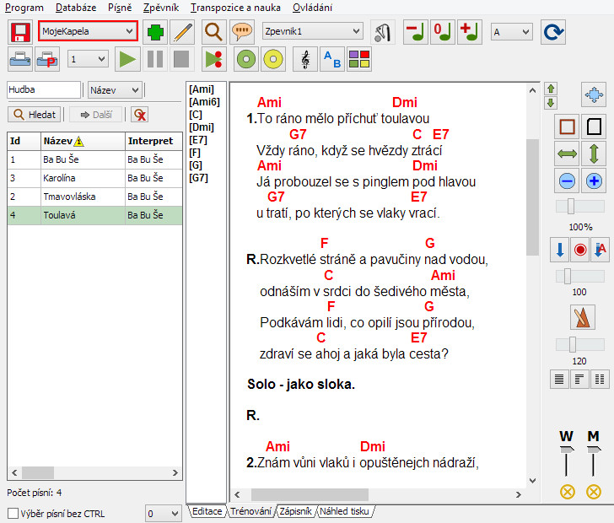This screenshot has width=614, height=523.
Task: Click the speech bubble comment icon
Action: (x=241, y=32)
